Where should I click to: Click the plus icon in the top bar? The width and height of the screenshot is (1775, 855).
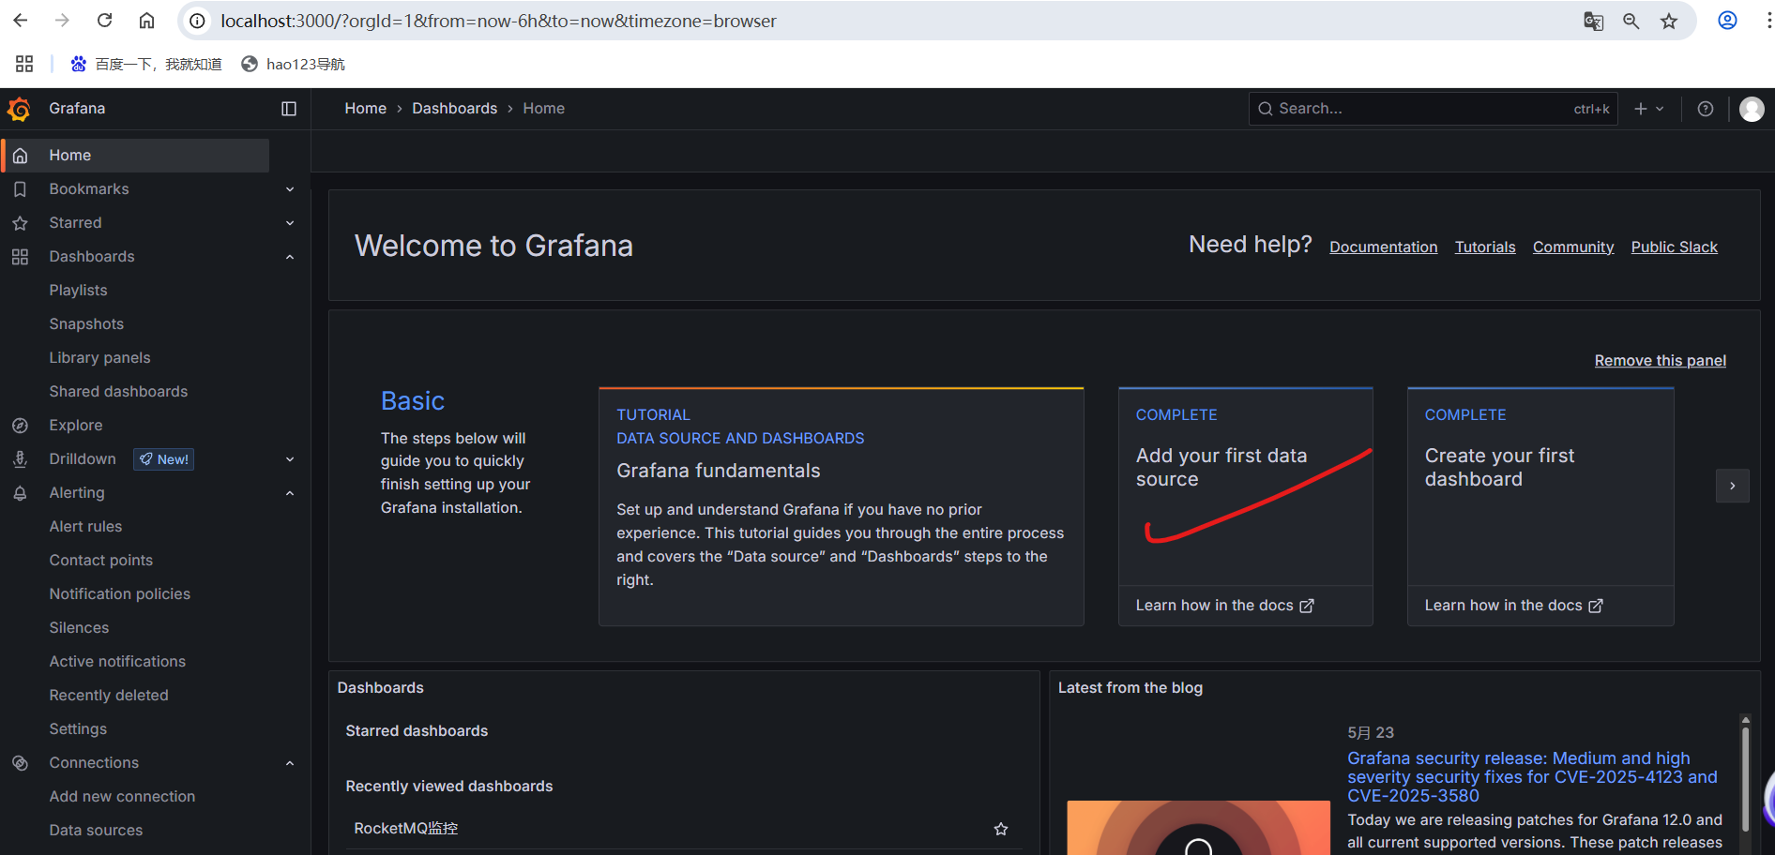pyautogui.click(x=1637, y=109)
